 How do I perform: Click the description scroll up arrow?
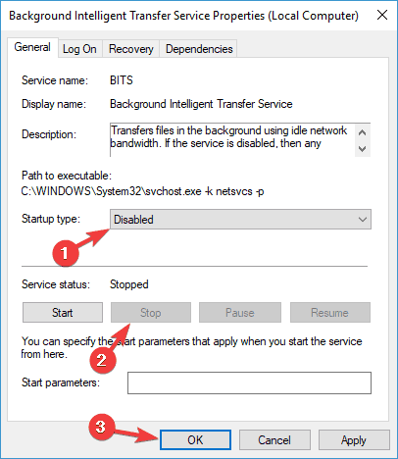point(363,132)
